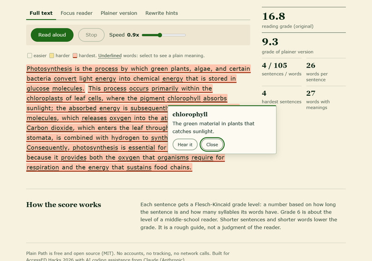Open the Focus reader tab
This screenshot has height=261, width=372.
tap(77, 13)
